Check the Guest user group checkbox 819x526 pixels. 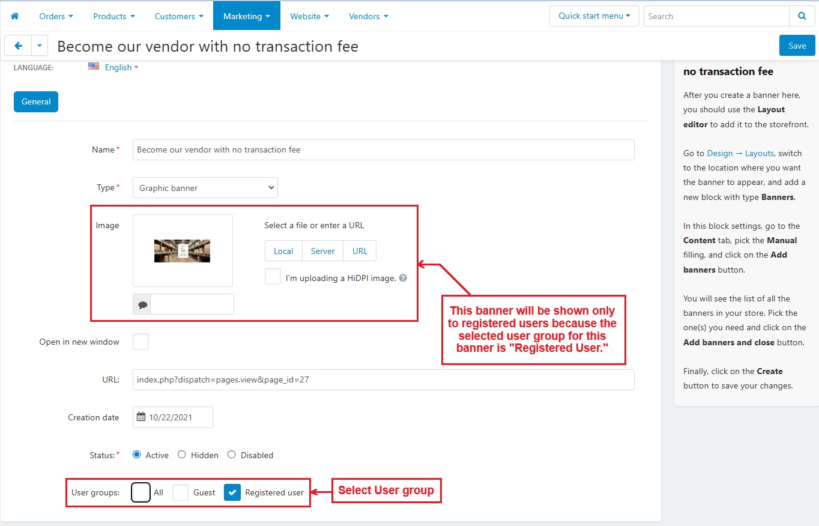pos(181,492)
